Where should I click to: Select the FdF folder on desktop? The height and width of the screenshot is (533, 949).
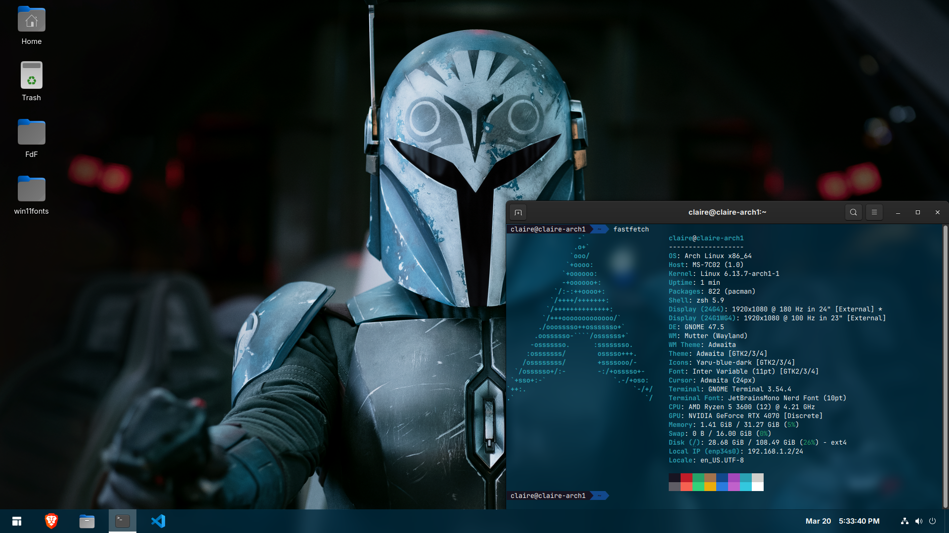[x=31, y=138]
